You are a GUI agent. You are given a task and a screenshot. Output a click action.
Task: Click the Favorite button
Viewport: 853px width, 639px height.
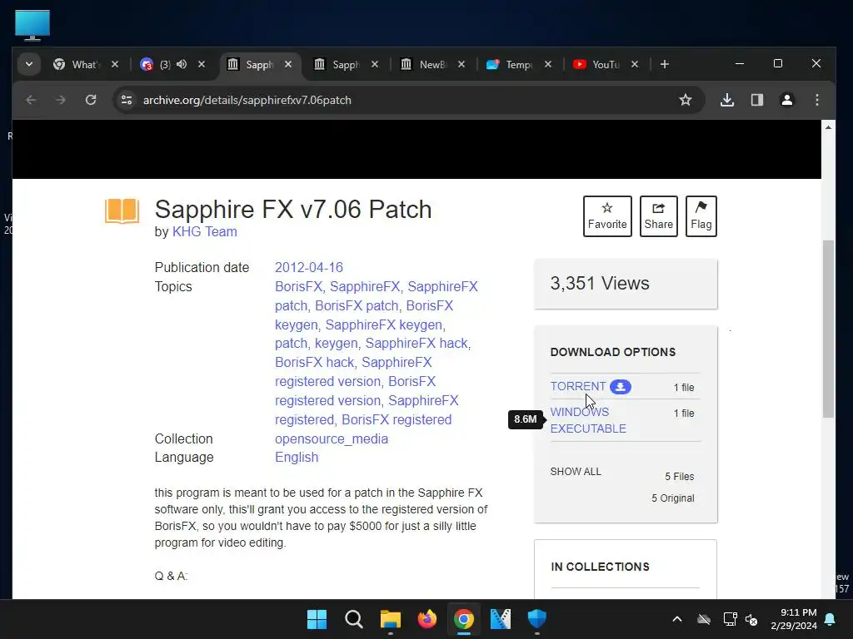pos(607,216)
